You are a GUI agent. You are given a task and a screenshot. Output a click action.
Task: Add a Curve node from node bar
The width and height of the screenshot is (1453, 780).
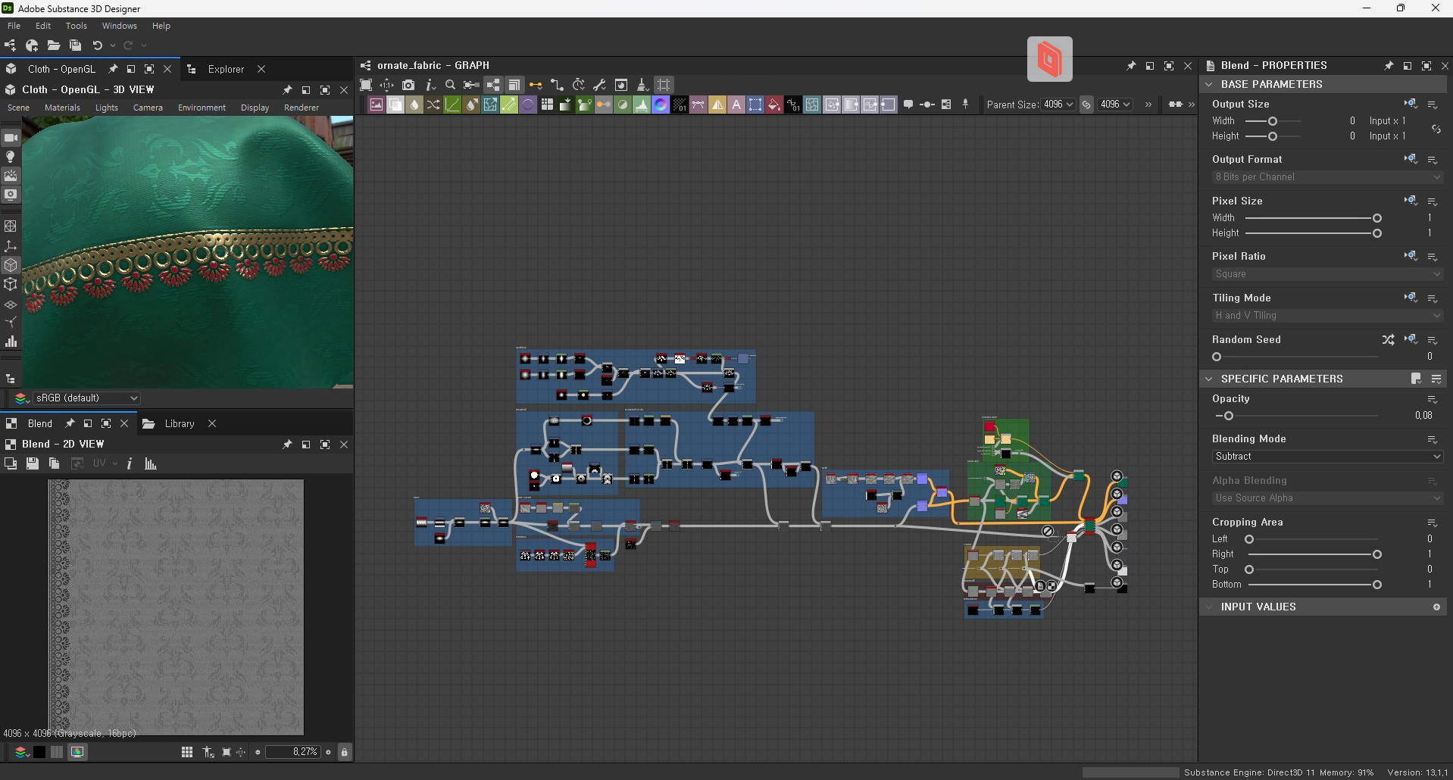tap(452, 105)
